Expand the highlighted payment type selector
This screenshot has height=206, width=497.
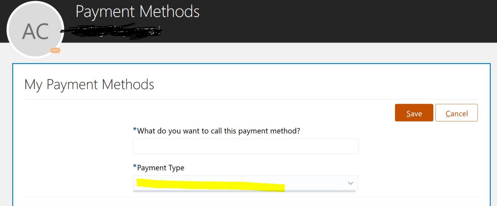pos(245,183)
